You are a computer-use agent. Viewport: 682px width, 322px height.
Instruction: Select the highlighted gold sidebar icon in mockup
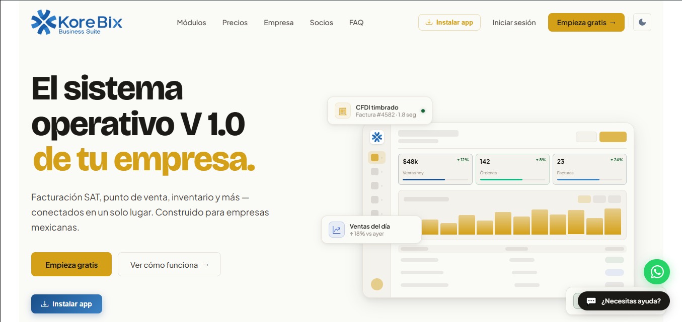click(x=374, y=158)
